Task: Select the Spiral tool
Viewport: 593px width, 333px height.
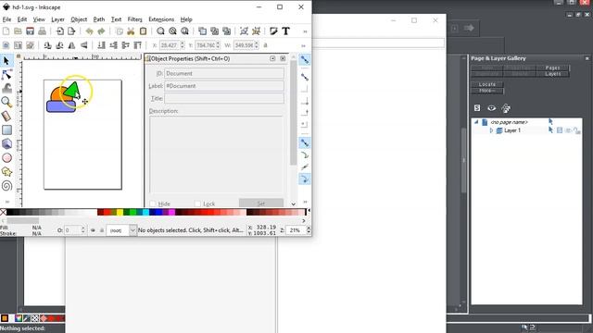Action: pos(6,186)
